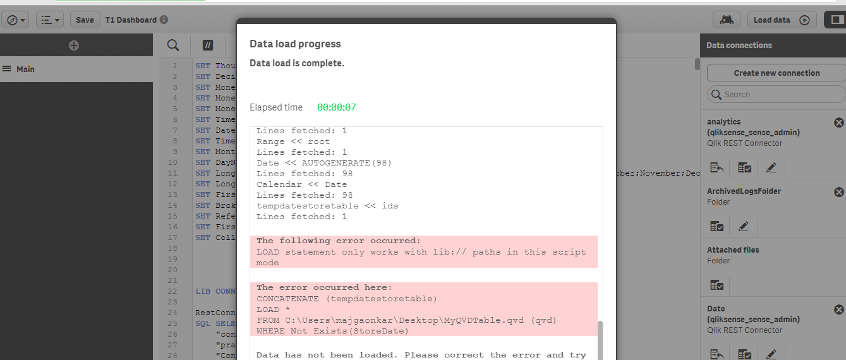Select the Main script section
The height and width of the screenshot is (360, 846).
(x=25, y=69)
